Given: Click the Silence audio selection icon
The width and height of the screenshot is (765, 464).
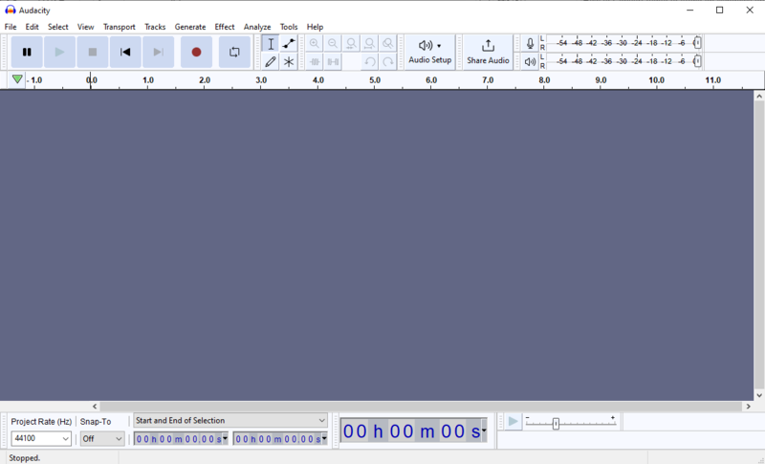Looking at the screenshot, I should 333,61.
